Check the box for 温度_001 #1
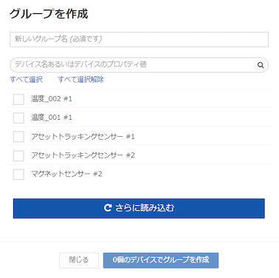The width and height of the screenshot is (279, 278). 18,118
